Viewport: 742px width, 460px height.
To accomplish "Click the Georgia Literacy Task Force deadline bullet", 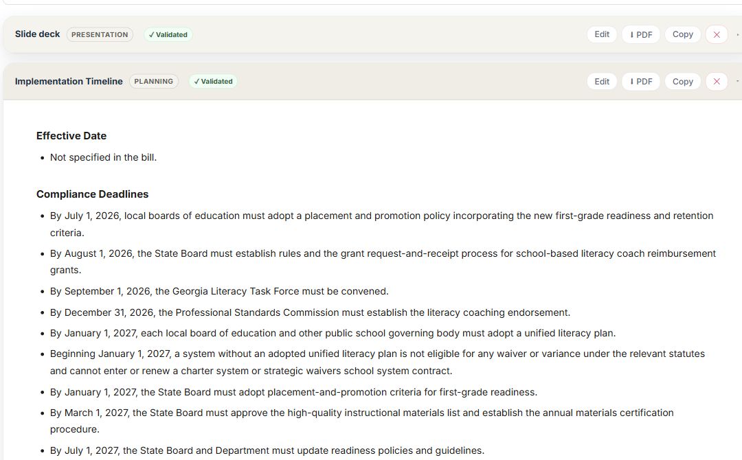I will tap(219, 291).
